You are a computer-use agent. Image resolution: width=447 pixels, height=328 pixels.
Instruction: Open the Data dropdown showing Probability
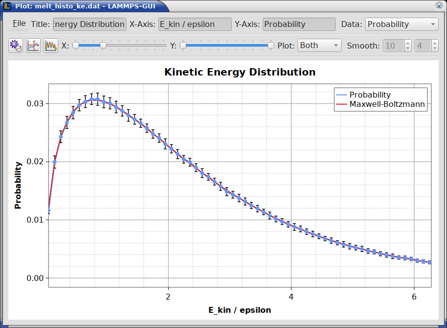[401, 24]
